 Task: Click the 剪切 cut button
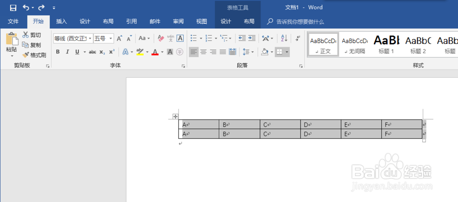coord(32,35)
